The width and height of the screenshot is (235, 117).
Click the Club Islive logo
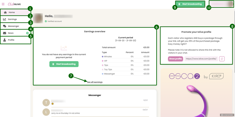coord(15,4)
